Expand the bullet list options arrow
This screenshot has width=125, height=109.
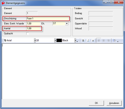118,42
